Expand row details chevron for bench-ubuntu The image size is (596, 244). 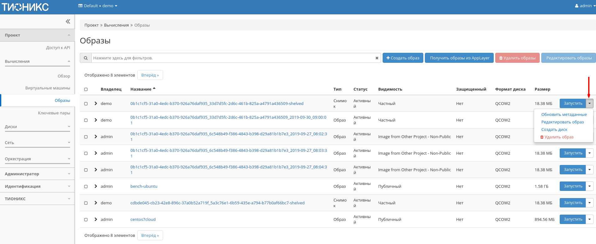click(x=96, y=186)
